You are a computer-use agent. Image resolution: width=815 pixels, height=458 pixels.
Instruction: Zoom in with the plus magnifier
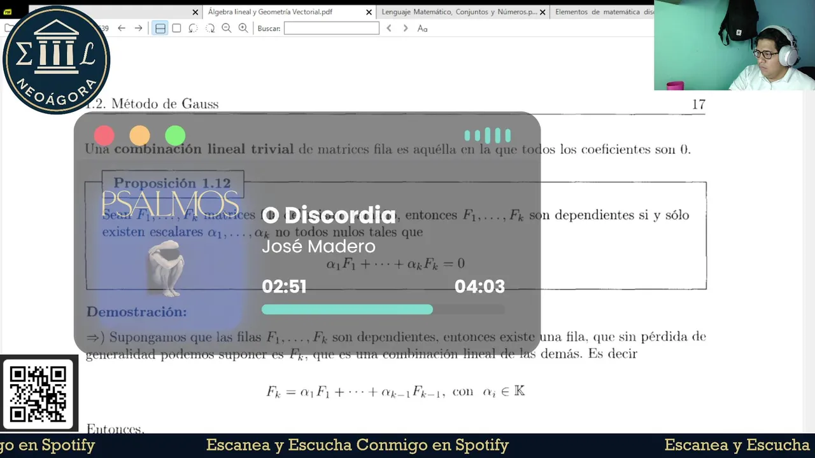[x=243, y=28]
